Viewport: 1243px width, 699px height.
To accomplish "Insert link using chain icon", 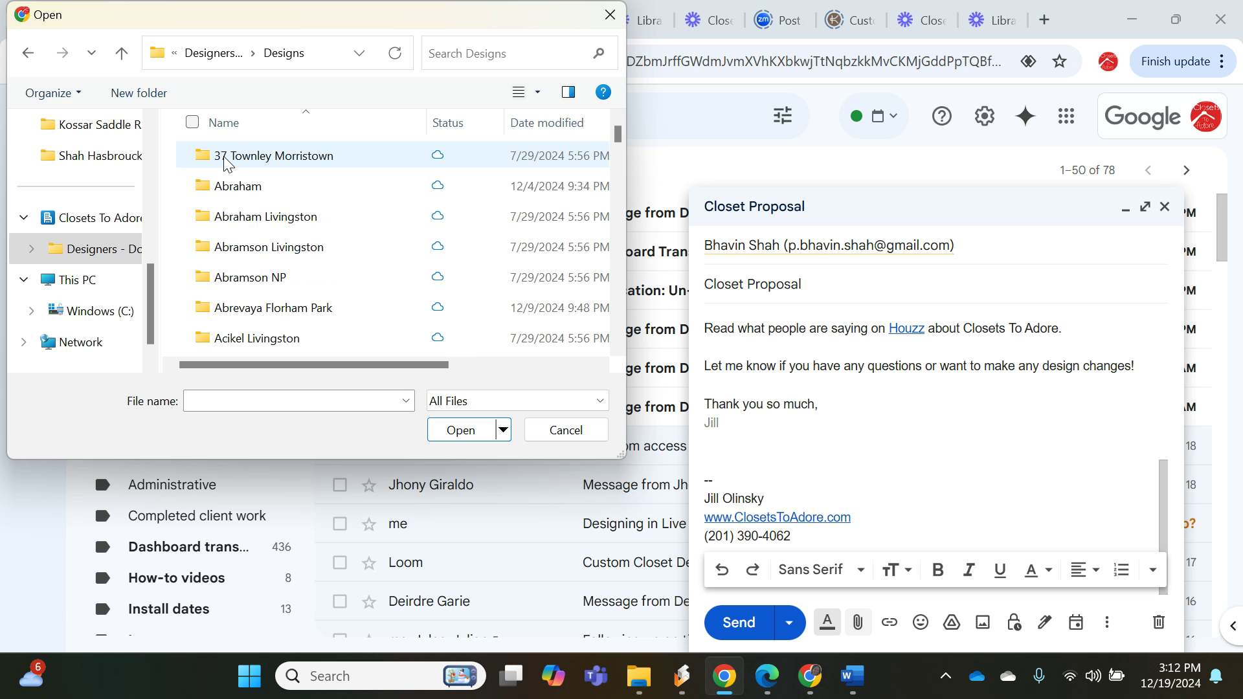I will click(889, 623).
